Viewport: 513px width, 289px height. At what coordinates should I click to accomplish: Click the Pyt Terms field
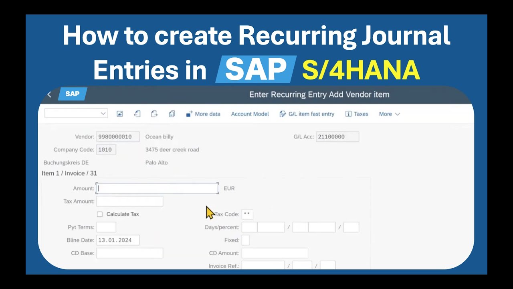coord(106,227)
